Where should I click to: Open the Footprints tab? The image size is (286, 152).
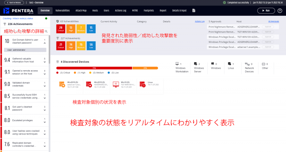click(x=149, y=11)
